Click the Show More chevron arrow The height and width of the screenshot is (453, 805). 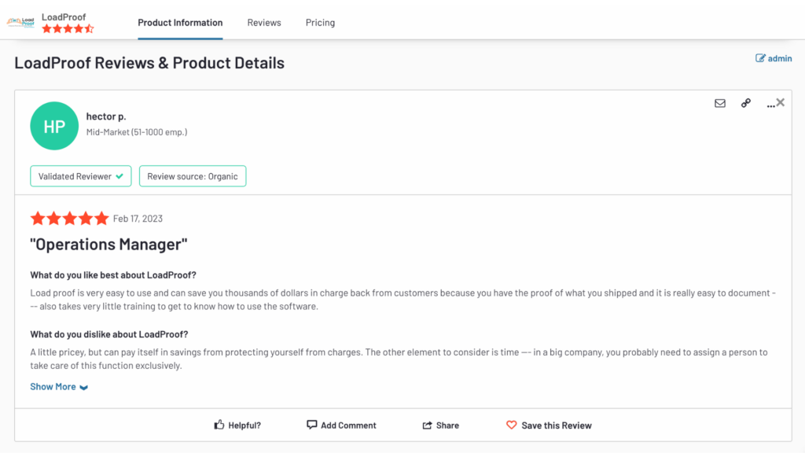pos(83,387)
